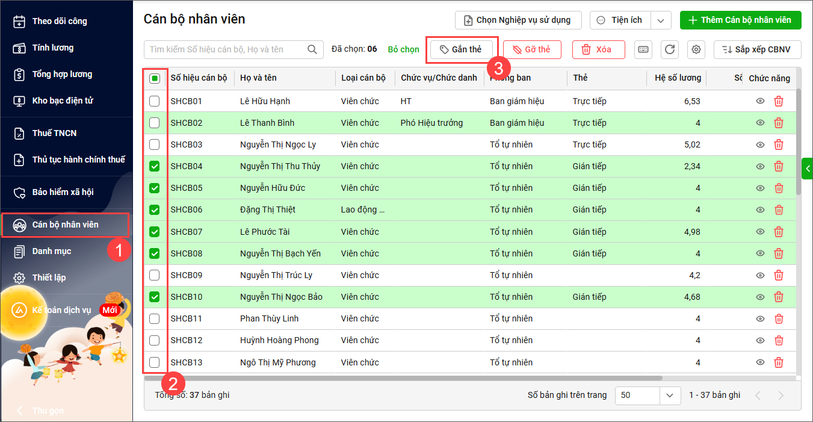Uncheck the SHCB07 Lê Phước Tài checkbox
Image resolution: width=813 pixels, height=422 pixels.
(155, 232)
